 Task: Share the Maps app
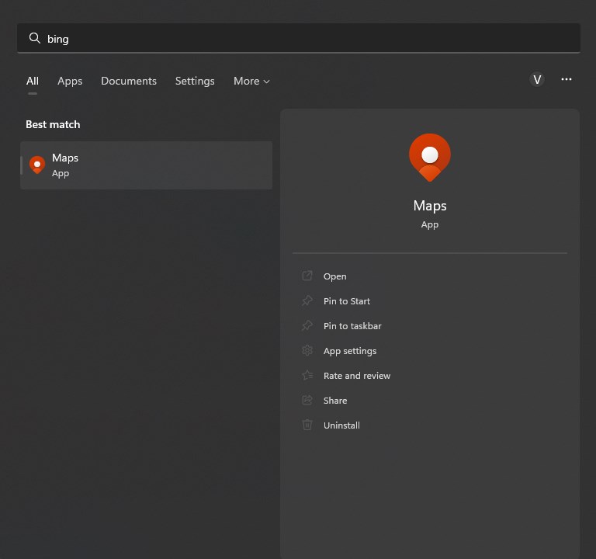[334, 401]
